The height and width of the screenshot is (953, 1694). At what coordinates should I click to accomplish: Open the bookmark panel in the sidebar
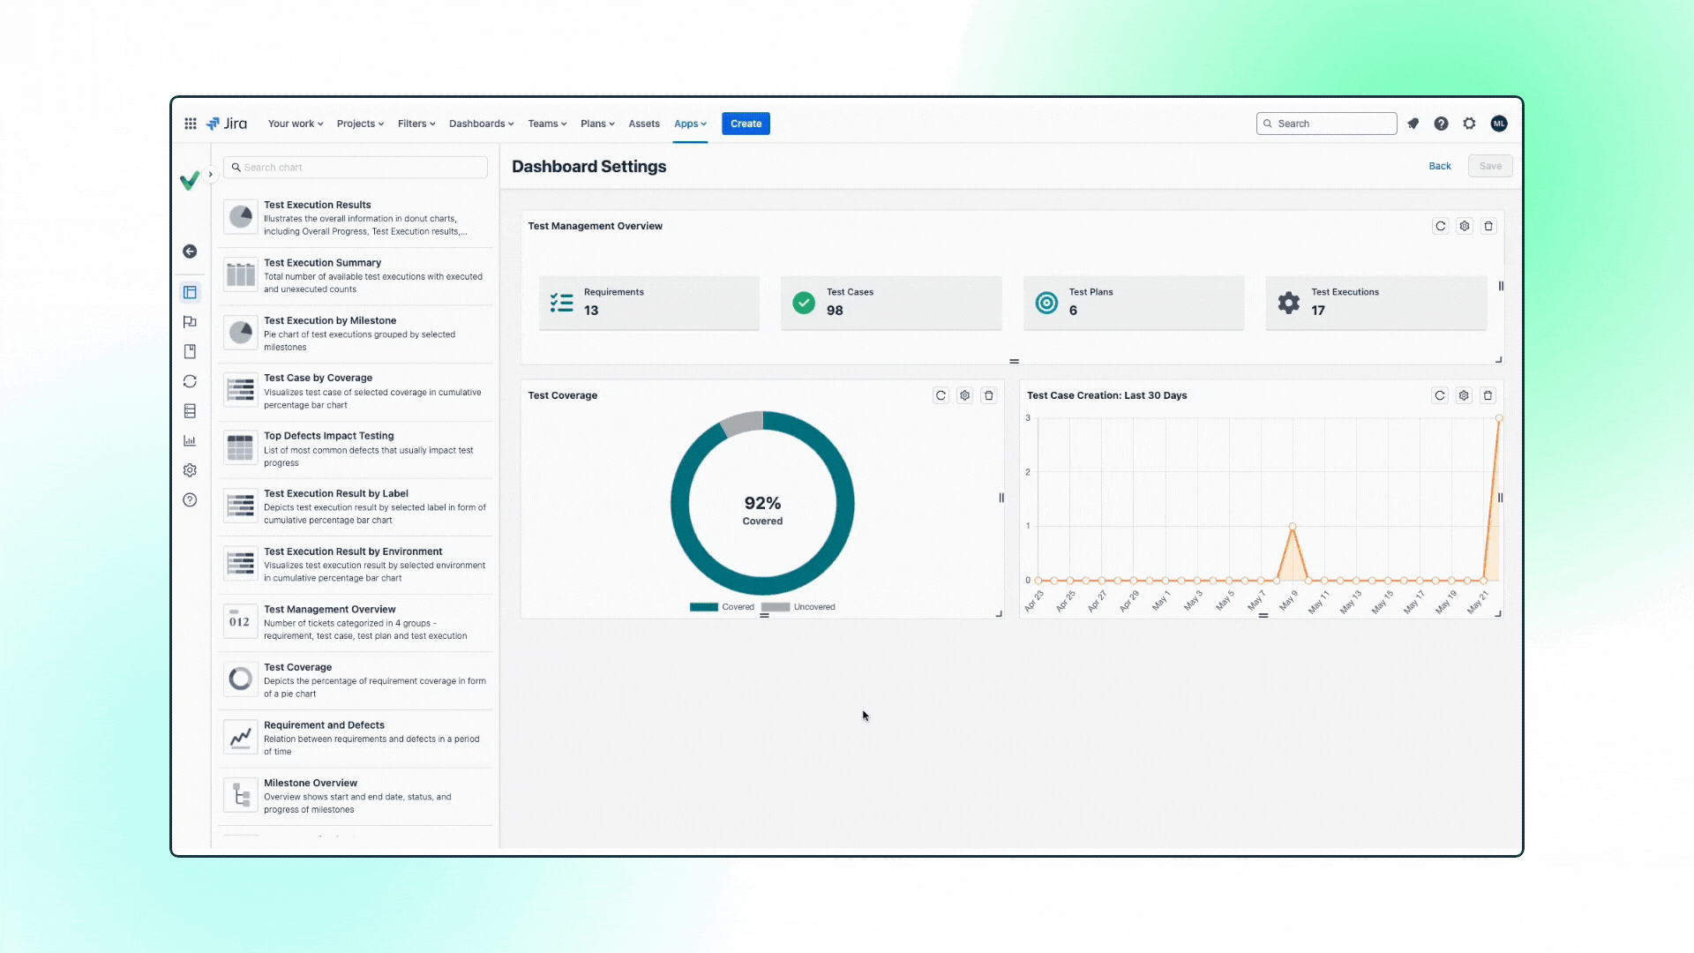190,351
